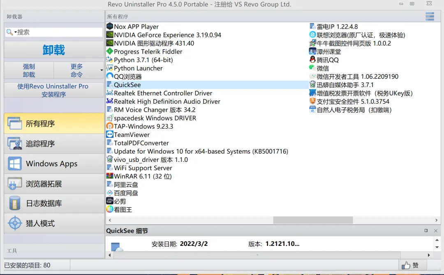The image size is (444, 275).
Task: Click the details panel scroll up arrow
Action: pos(437,240)
